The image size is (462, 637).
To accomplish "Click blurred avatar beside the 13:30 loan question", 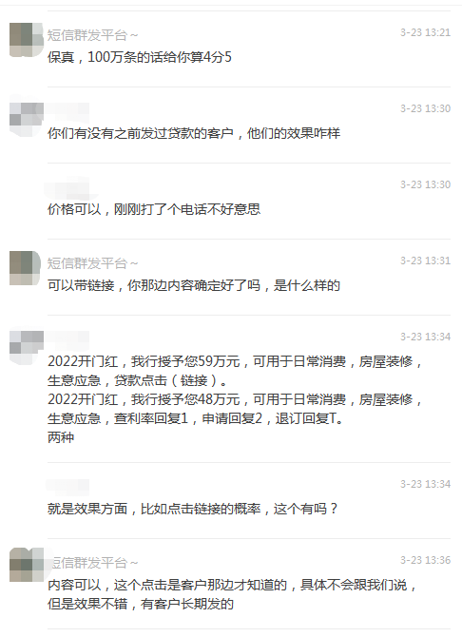I will 27,115.
